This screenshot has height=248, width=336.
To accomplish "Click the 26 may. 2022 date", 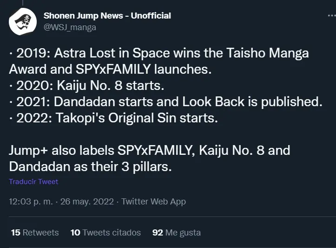I will click(x=87, y=202).
